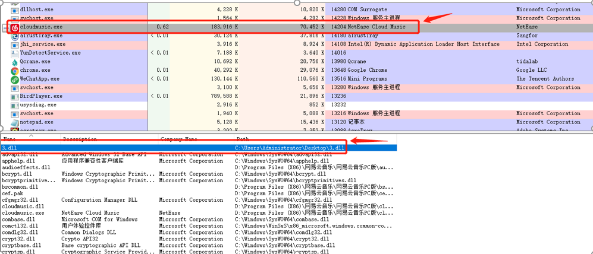Select the notepad.exe notebook icon
Viewport: 593px width, 254px height.
[x=15, y=123]
